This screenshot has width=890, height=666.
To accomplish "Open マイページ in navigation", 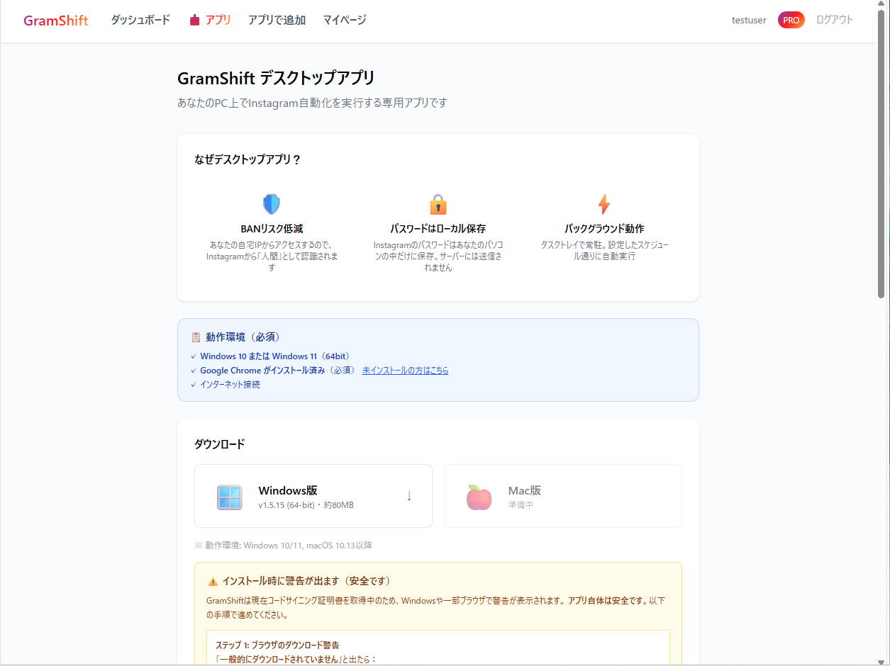I will pos(345,20).
